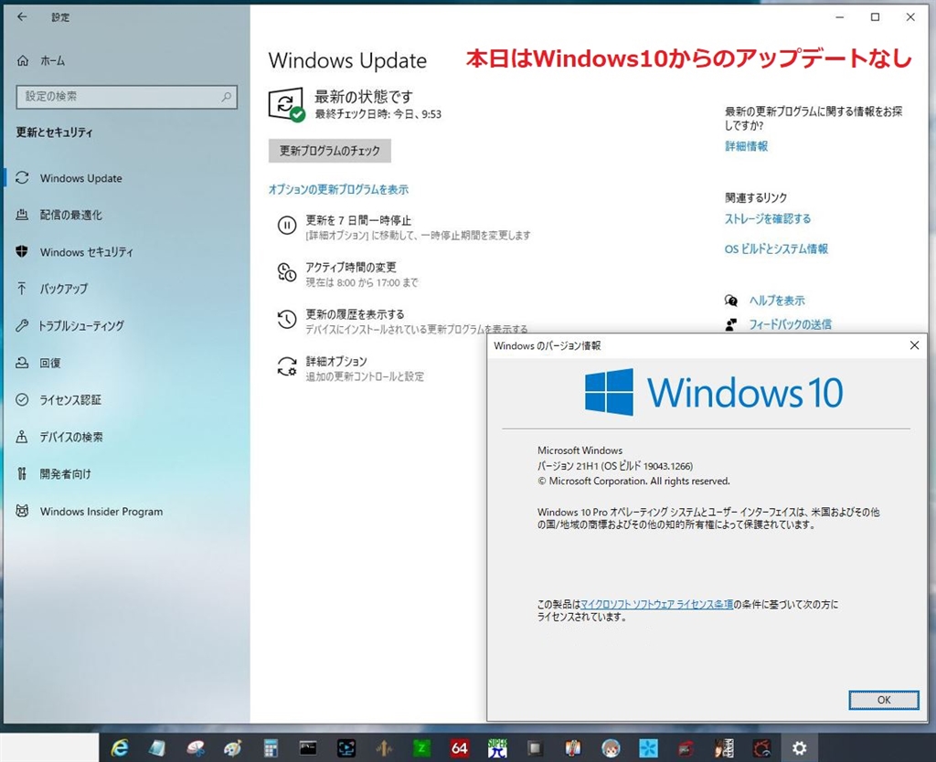Select Windows Update in the sidebar

81,178
